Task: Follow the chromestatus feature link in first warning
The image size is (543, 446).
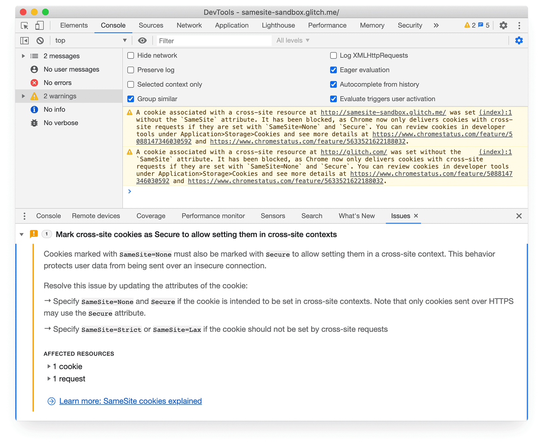Action: (x=442, y=134)
